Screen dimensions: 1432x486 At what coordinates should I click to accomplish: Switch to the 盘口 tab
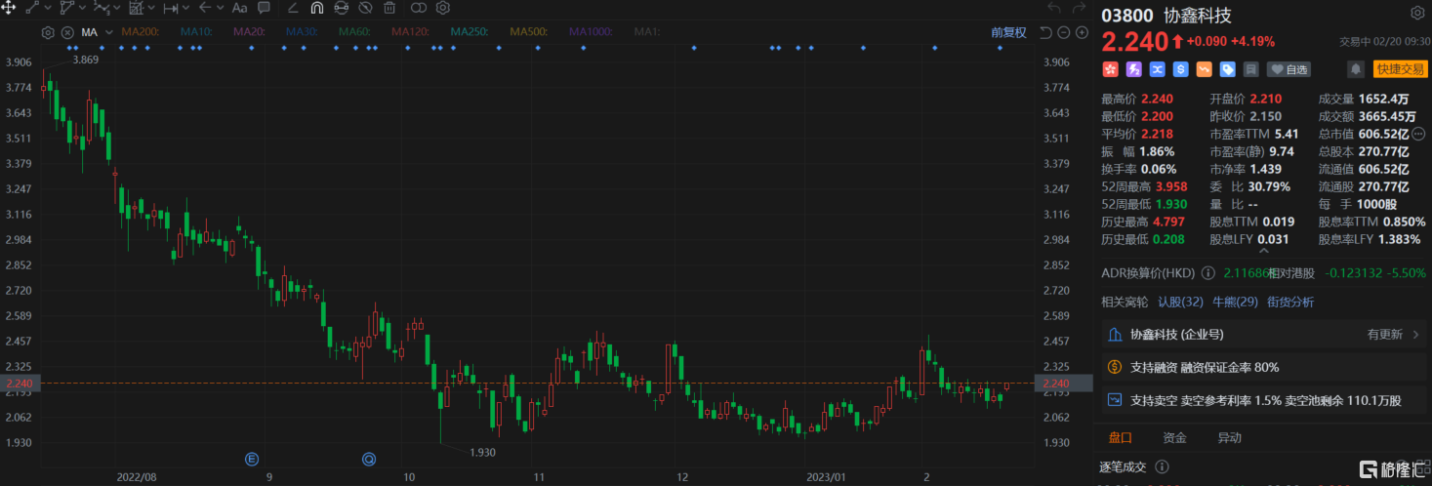pos(1121,438)
